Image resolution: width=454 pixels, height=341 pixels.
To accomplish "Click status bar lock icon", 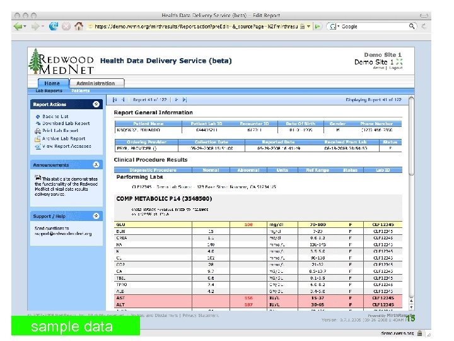I will pyautogui.click(x=419, y=333).
